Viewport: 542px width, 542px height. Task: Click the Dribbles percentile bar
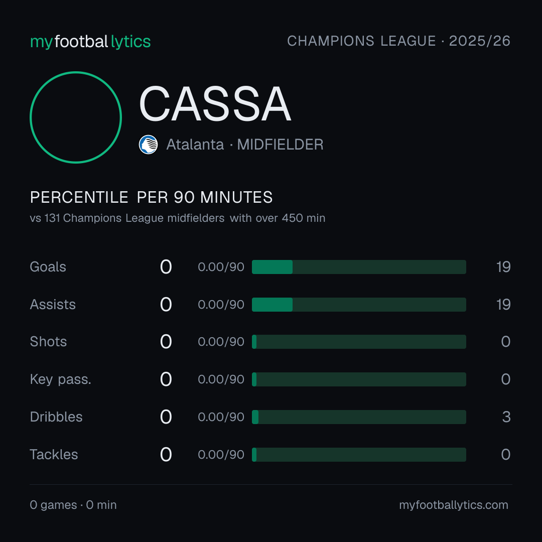(359, 417)
